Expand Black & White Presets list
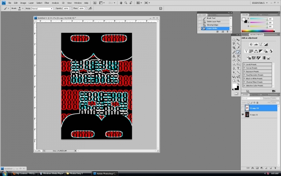The image size is (281, 176). click(x=244, y=78)
